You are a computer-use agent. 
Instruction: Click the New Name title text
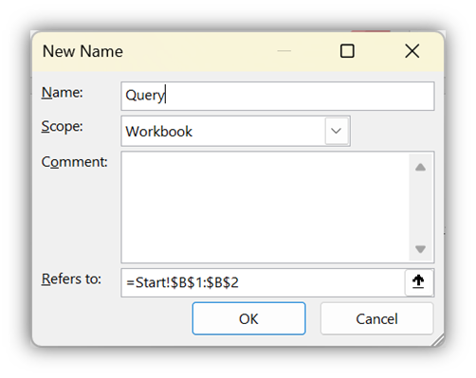[82, 51]
